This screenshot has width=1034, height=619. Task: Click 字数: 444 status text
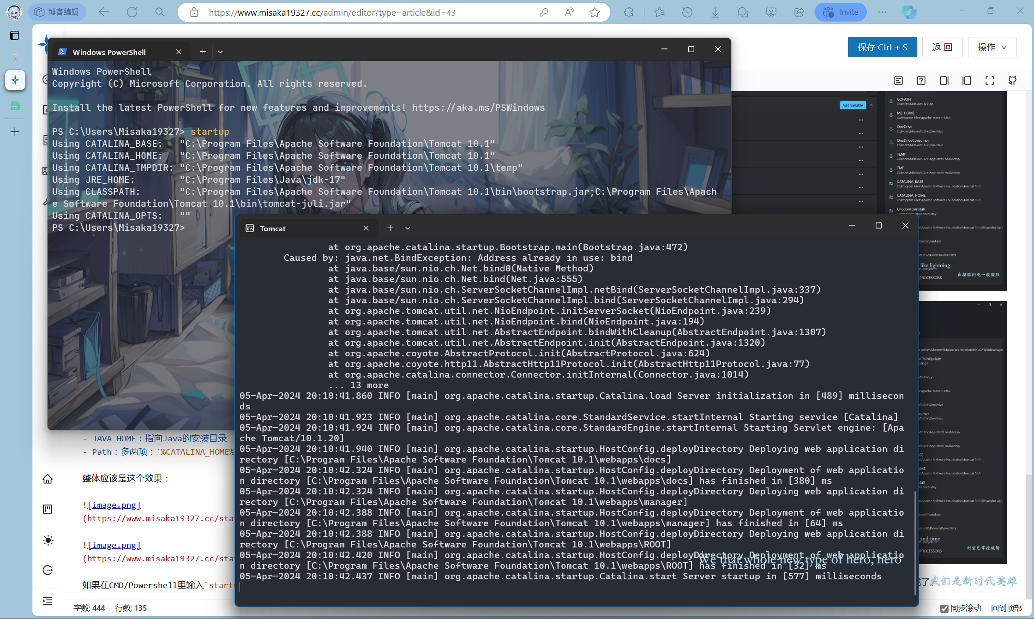[89, 608]
